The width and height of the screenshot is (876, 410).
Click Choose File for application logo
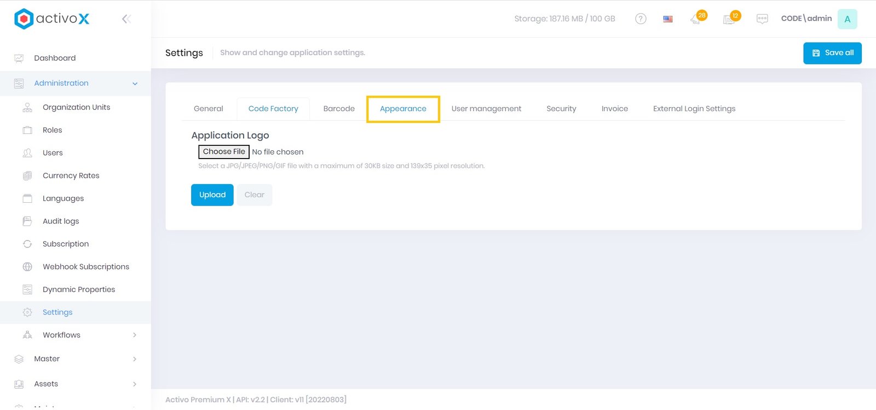(x=224, y=152)
